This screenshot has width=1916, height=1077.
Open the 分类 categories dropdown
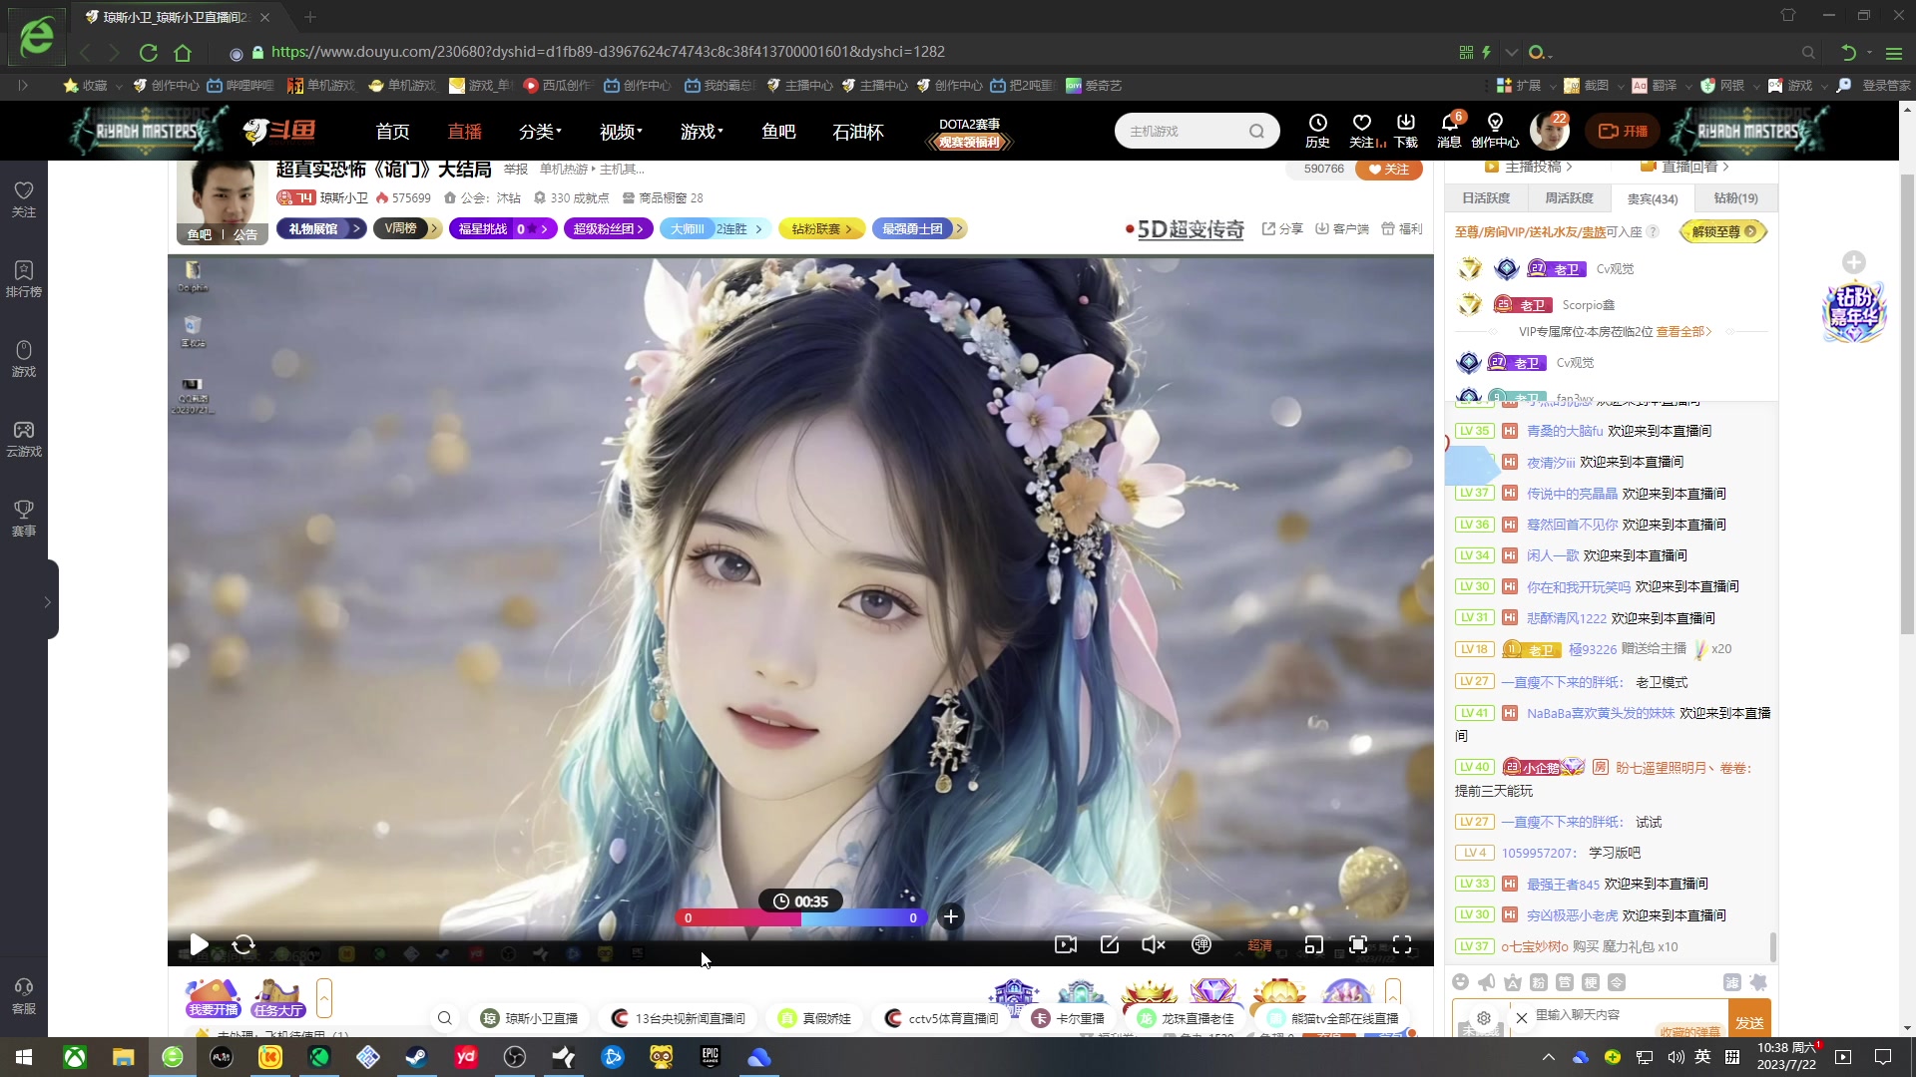pos(539,131)
